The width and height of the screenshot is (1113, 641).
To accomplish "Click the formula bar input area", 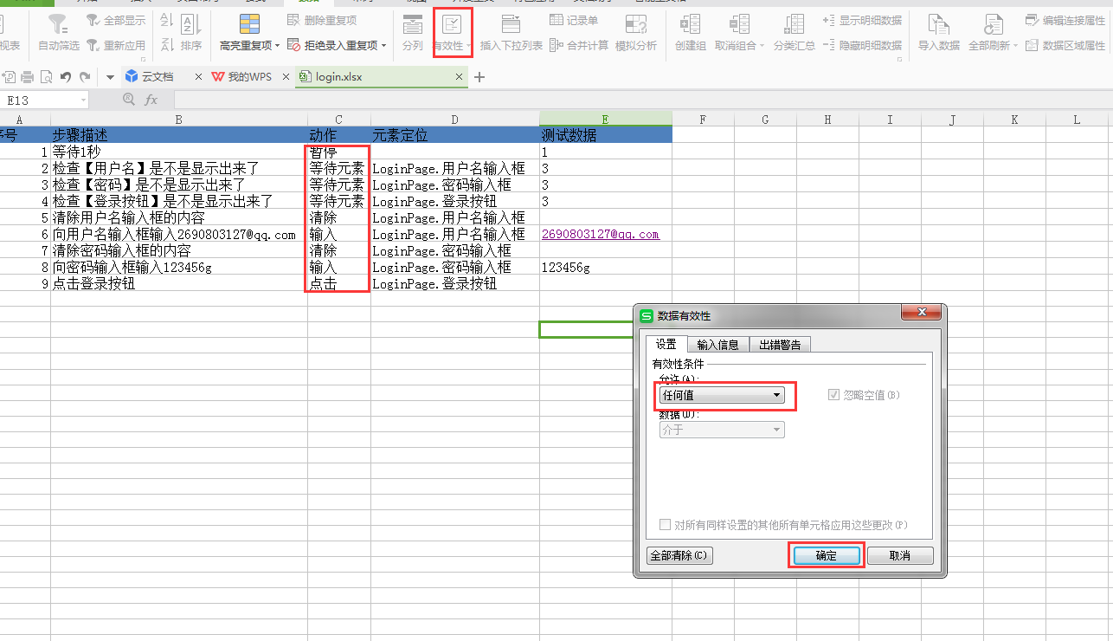I will click(642, 100).
